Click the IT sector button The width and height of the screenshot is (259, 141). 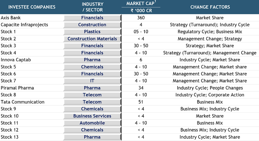click(x=92, y=81)
